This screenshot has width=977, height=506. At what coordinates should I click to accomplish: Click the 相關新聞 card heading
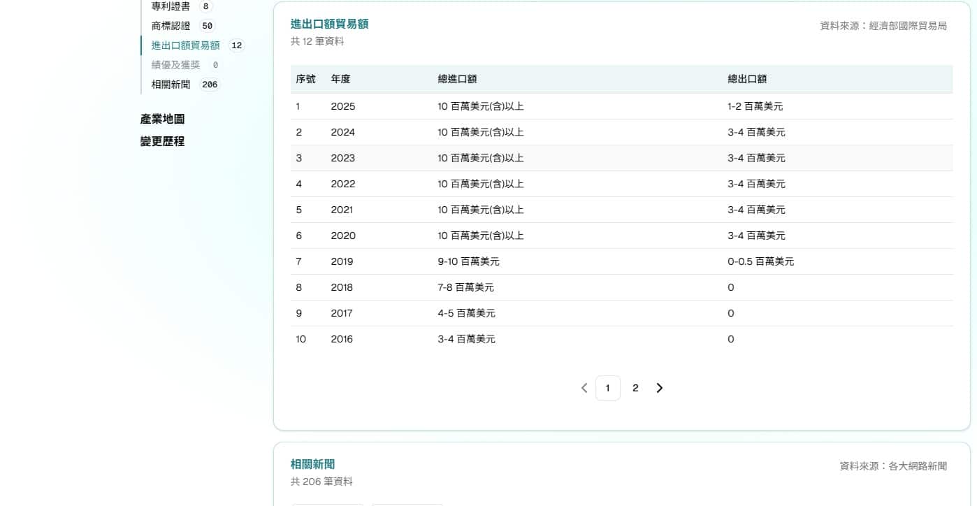point(312,464)
